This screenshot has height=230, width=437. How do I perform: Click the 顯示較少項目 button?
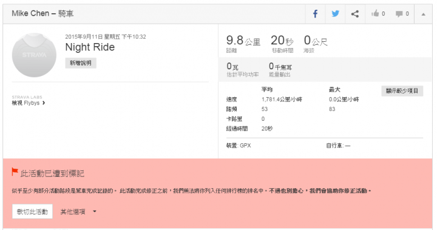point(402,91)
